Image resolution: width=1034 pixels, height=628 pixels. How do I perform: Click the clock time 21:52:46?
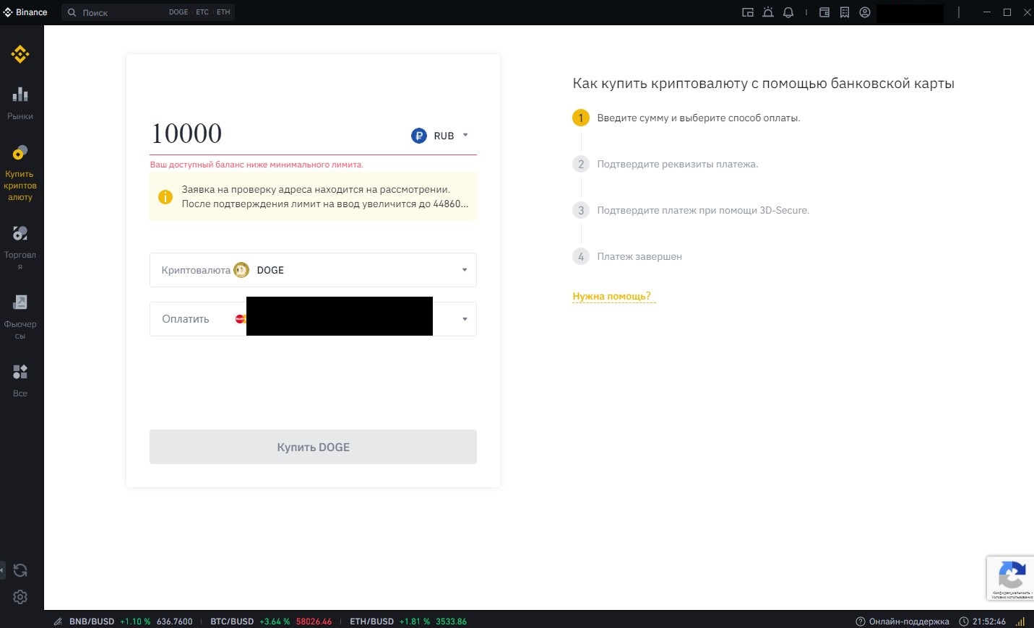988,622
